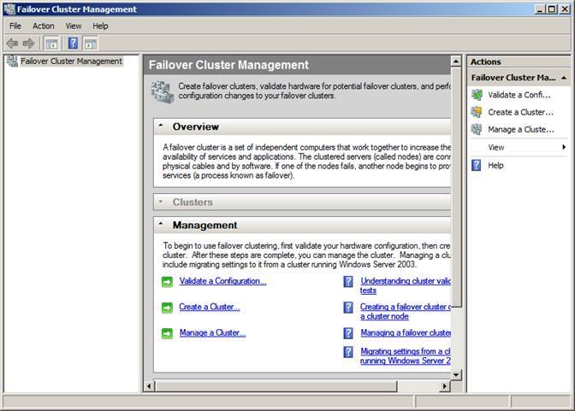Click Show/Hide Action Pane toolbar icon

[90, 44]
